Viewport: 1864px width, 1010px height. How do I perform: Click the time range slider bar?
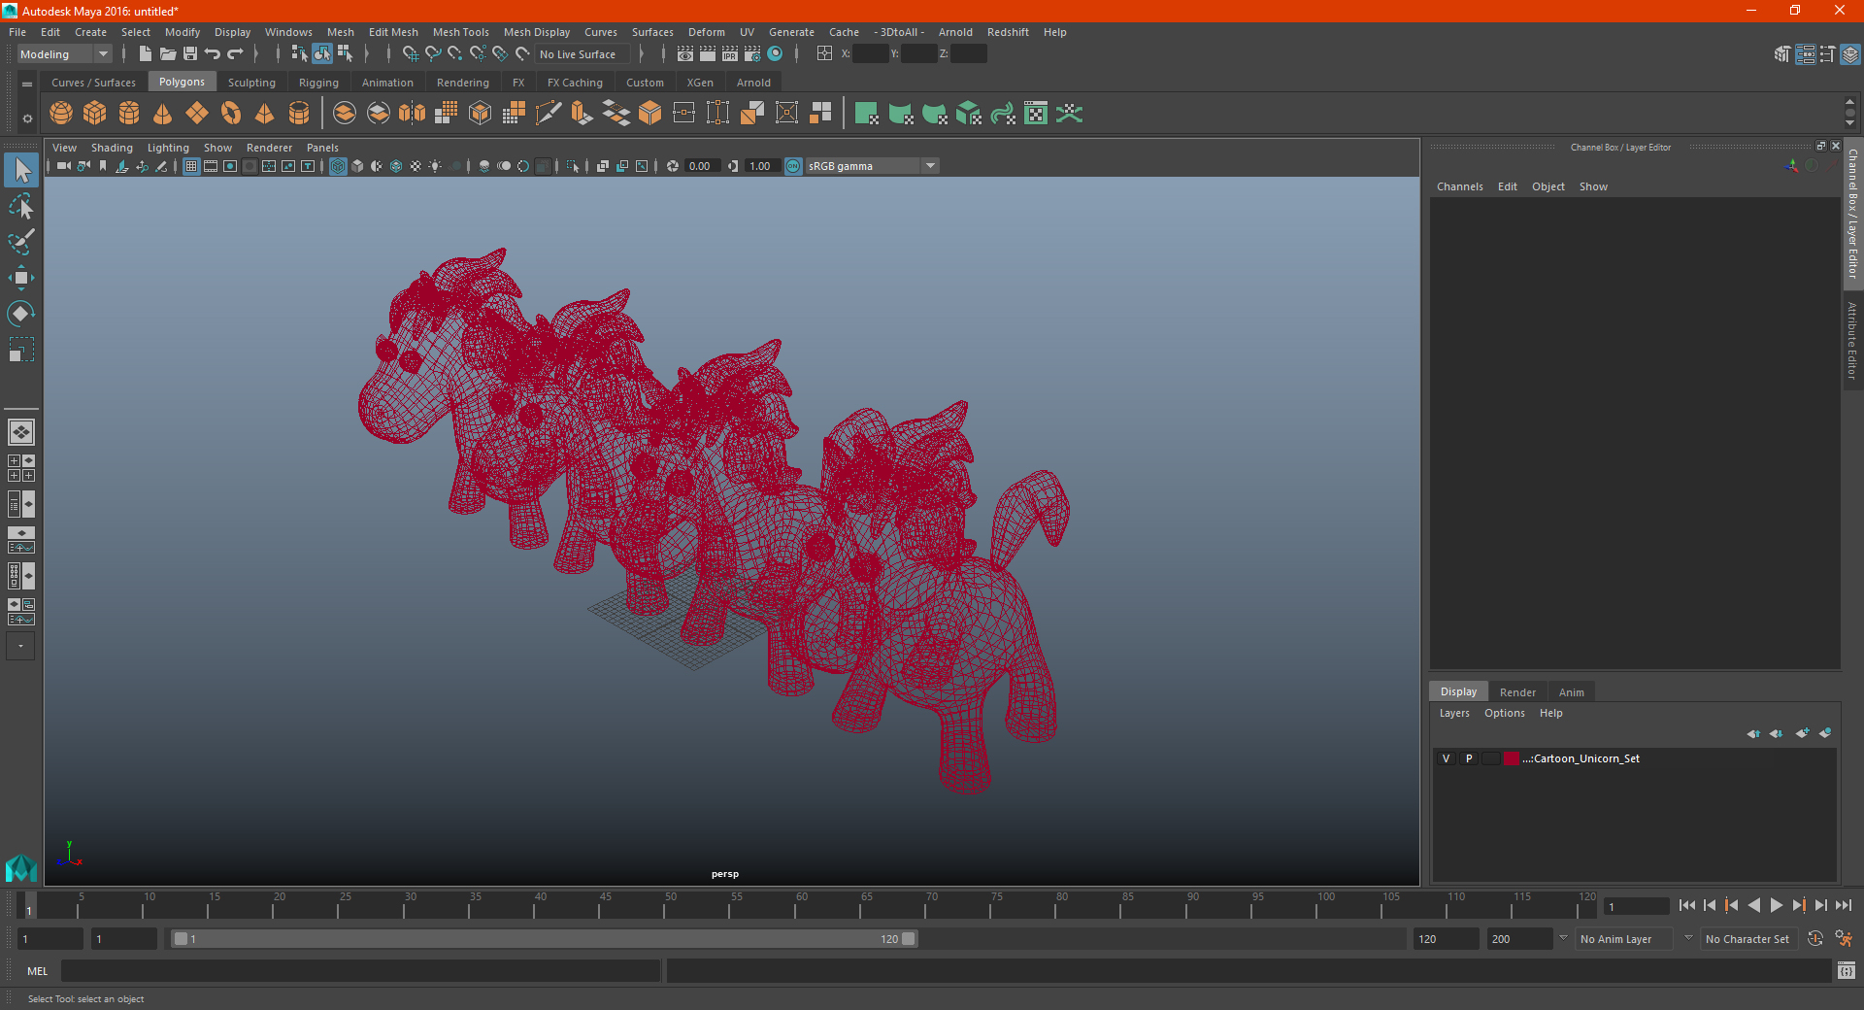click(544, 939)
